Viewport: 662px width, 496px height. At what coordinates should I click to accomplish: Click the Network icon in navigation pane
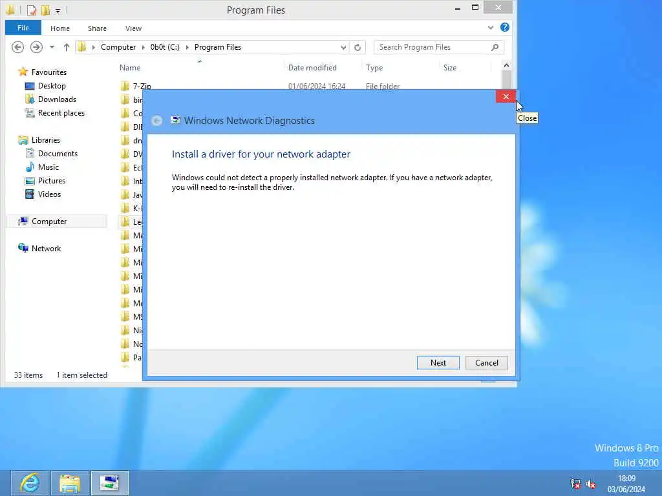click(23, 248)
